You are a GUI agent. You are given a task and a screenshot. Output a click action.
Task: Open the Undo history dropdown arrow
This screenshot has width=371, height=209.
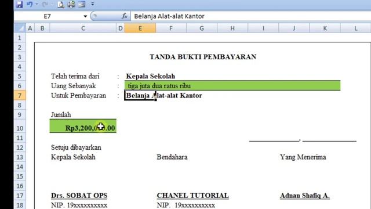pyautogui.click(x=37, y=4)
